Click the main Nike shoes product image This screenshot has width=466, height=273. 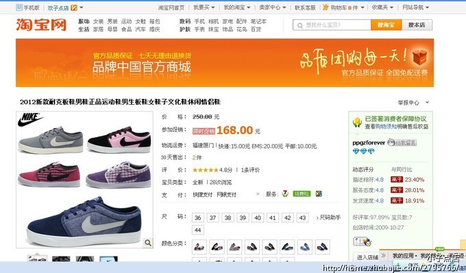point(85,179)
